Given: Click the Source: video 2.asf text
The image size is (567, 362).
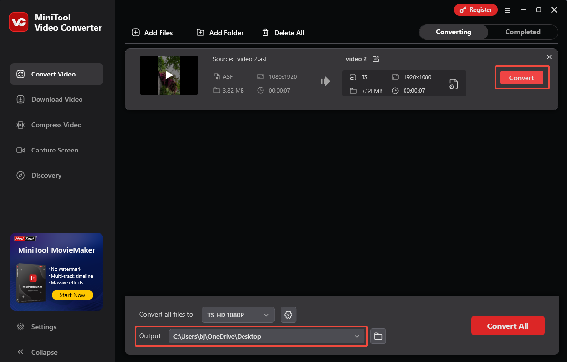Looking at the screenshot, I should (x=240, y=59).
